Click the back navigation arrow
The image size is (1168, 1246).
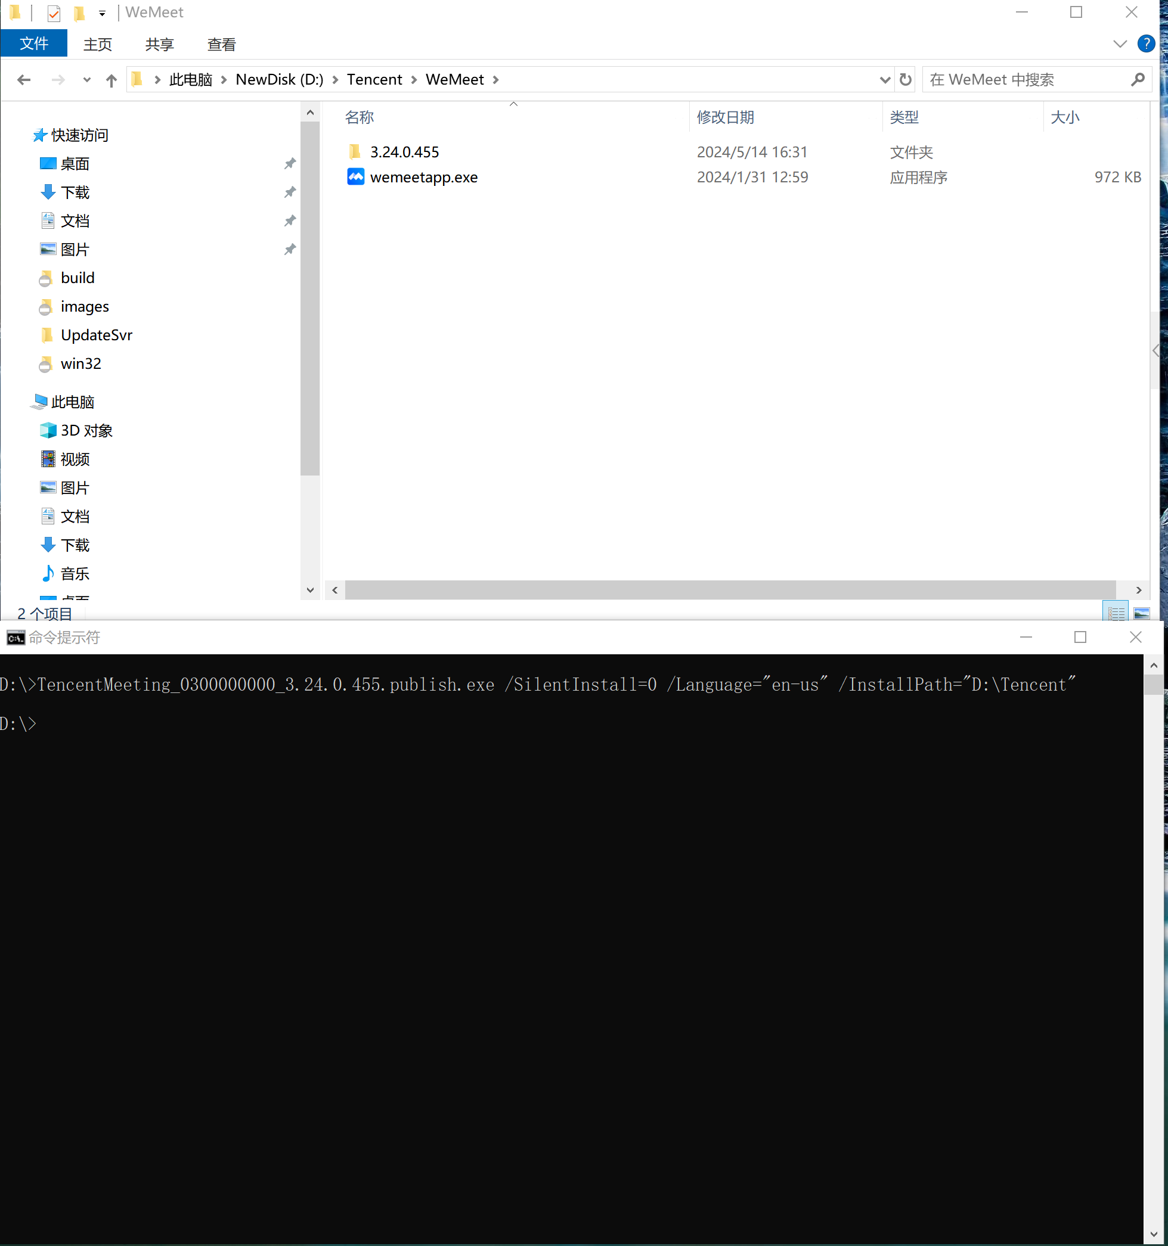point(24,80)
